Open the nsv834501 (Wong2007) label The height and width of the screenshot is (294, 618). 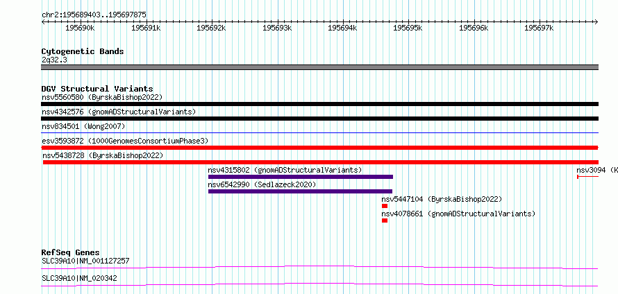(x=83, y=126)
